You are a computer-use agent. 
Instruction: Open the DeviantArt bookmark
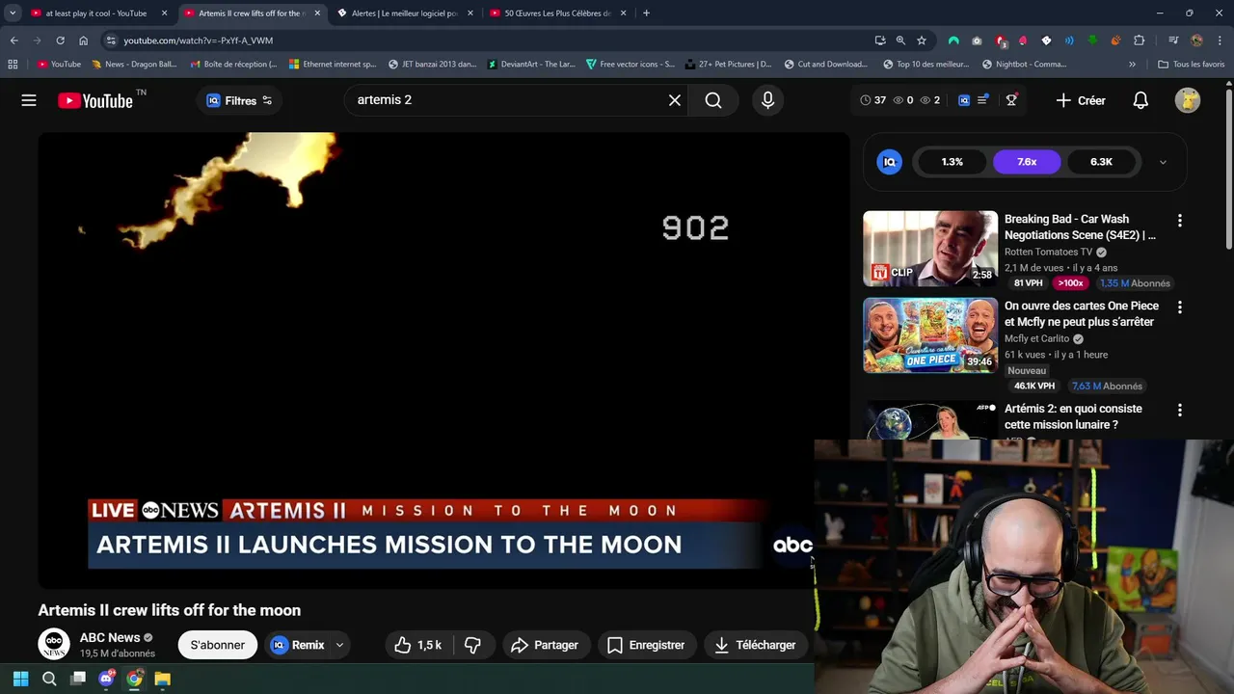coord(531,65)
